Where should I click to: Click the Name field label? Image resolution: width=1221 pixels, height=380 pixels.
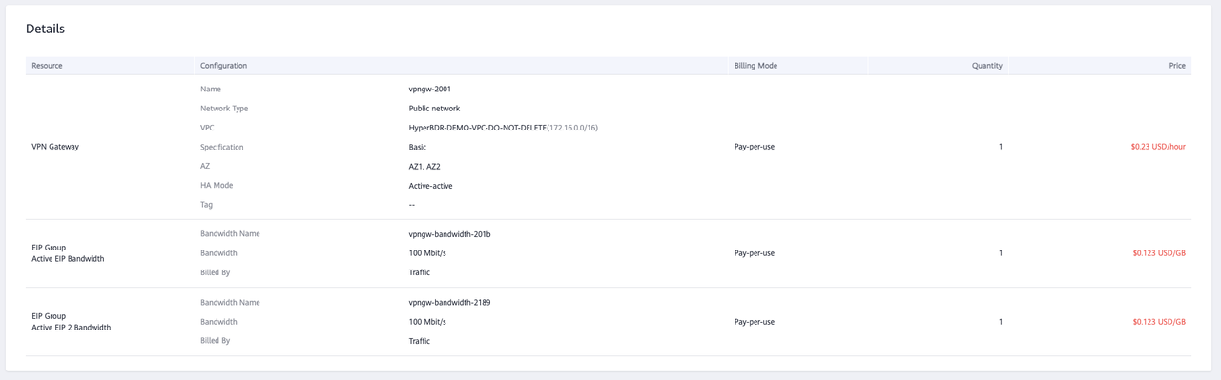pyautogui.click(x=210, y=90)
